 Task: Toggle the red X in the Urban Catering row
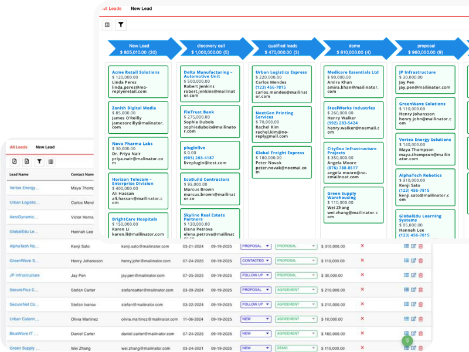coord(362,319)
